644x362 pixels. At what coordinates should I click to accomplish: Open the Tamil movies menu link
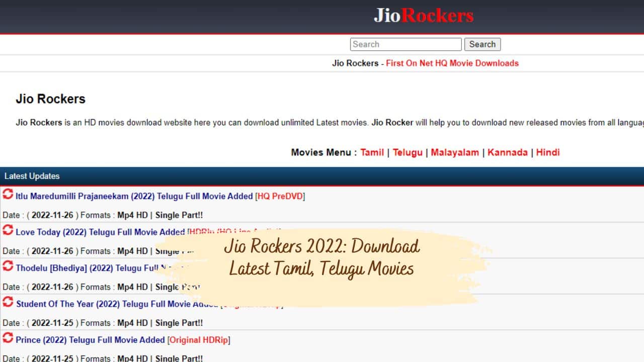click(x=372, y=152)
